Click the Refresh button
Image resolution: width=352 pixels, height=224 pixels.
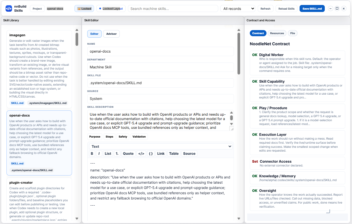(x=266, y=8)
